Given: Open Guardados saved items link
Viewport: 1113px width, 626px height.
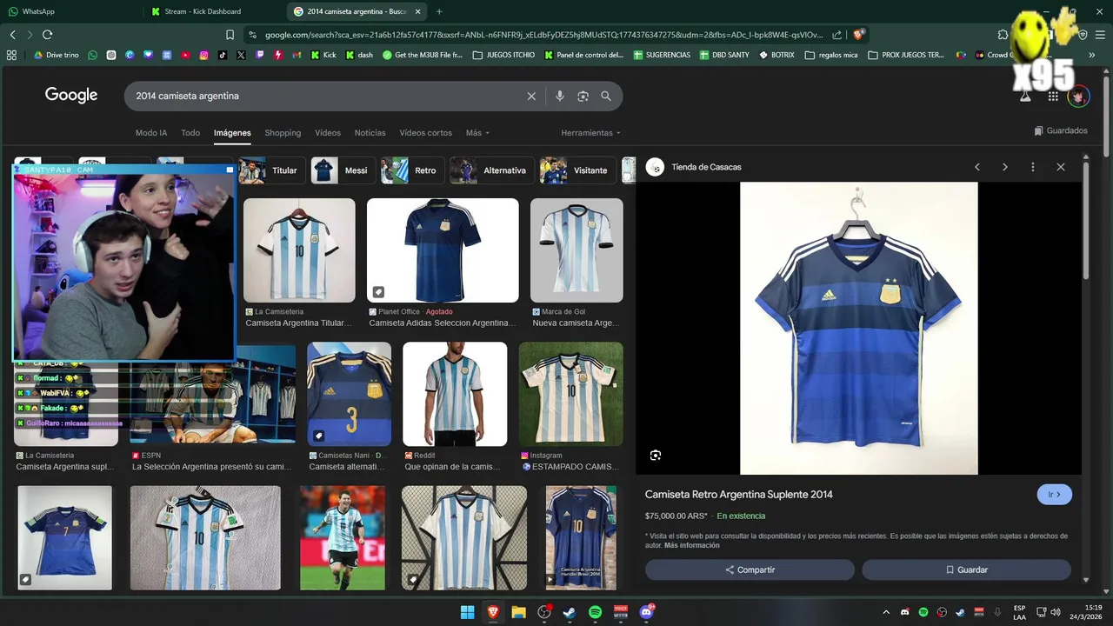Looking at the screenshot, I should click(1061, 130).
